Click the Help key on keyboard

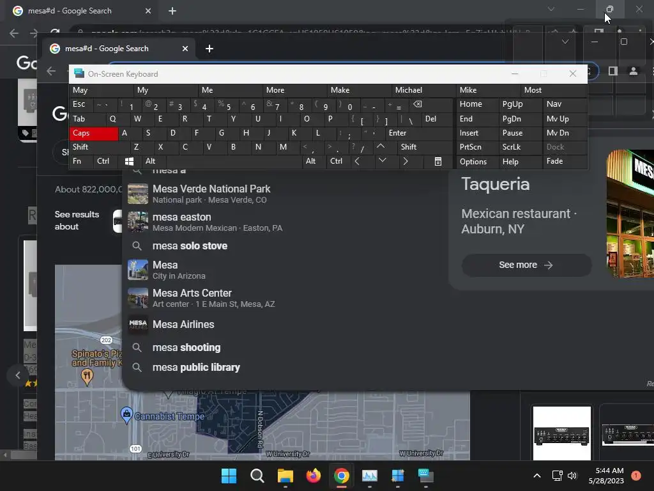[x=521, y=162]
